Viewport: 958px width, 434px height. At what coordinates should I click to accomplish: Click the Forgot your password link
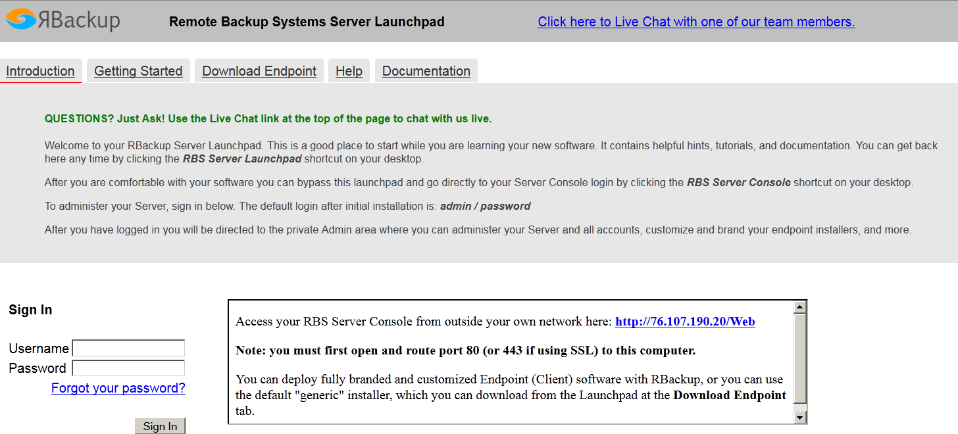[118, 388]
